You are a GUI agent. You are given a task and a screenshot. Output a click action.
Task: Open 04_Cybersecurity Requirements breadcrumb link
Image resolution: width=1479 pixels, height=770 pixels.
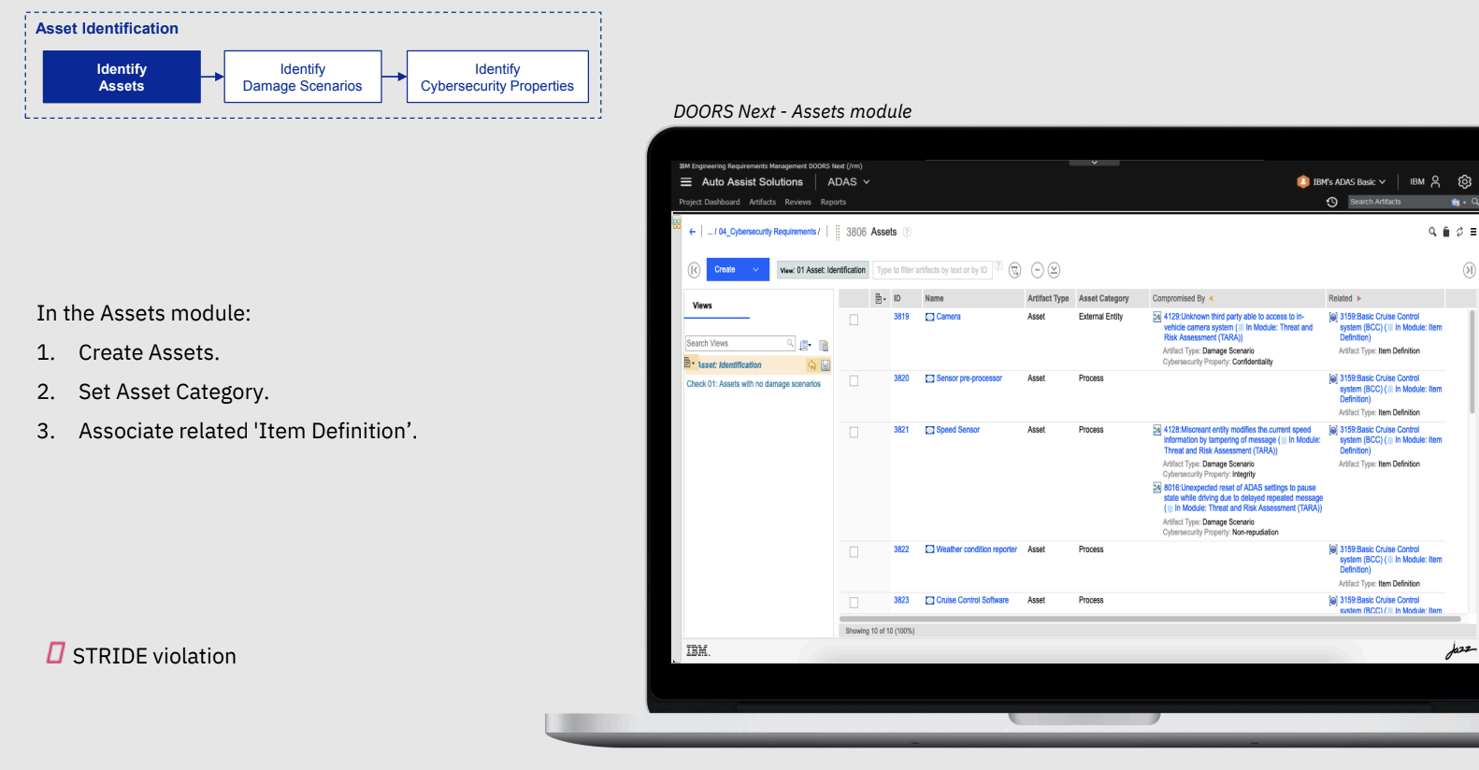pyautogui.click(x=768, y=232)
